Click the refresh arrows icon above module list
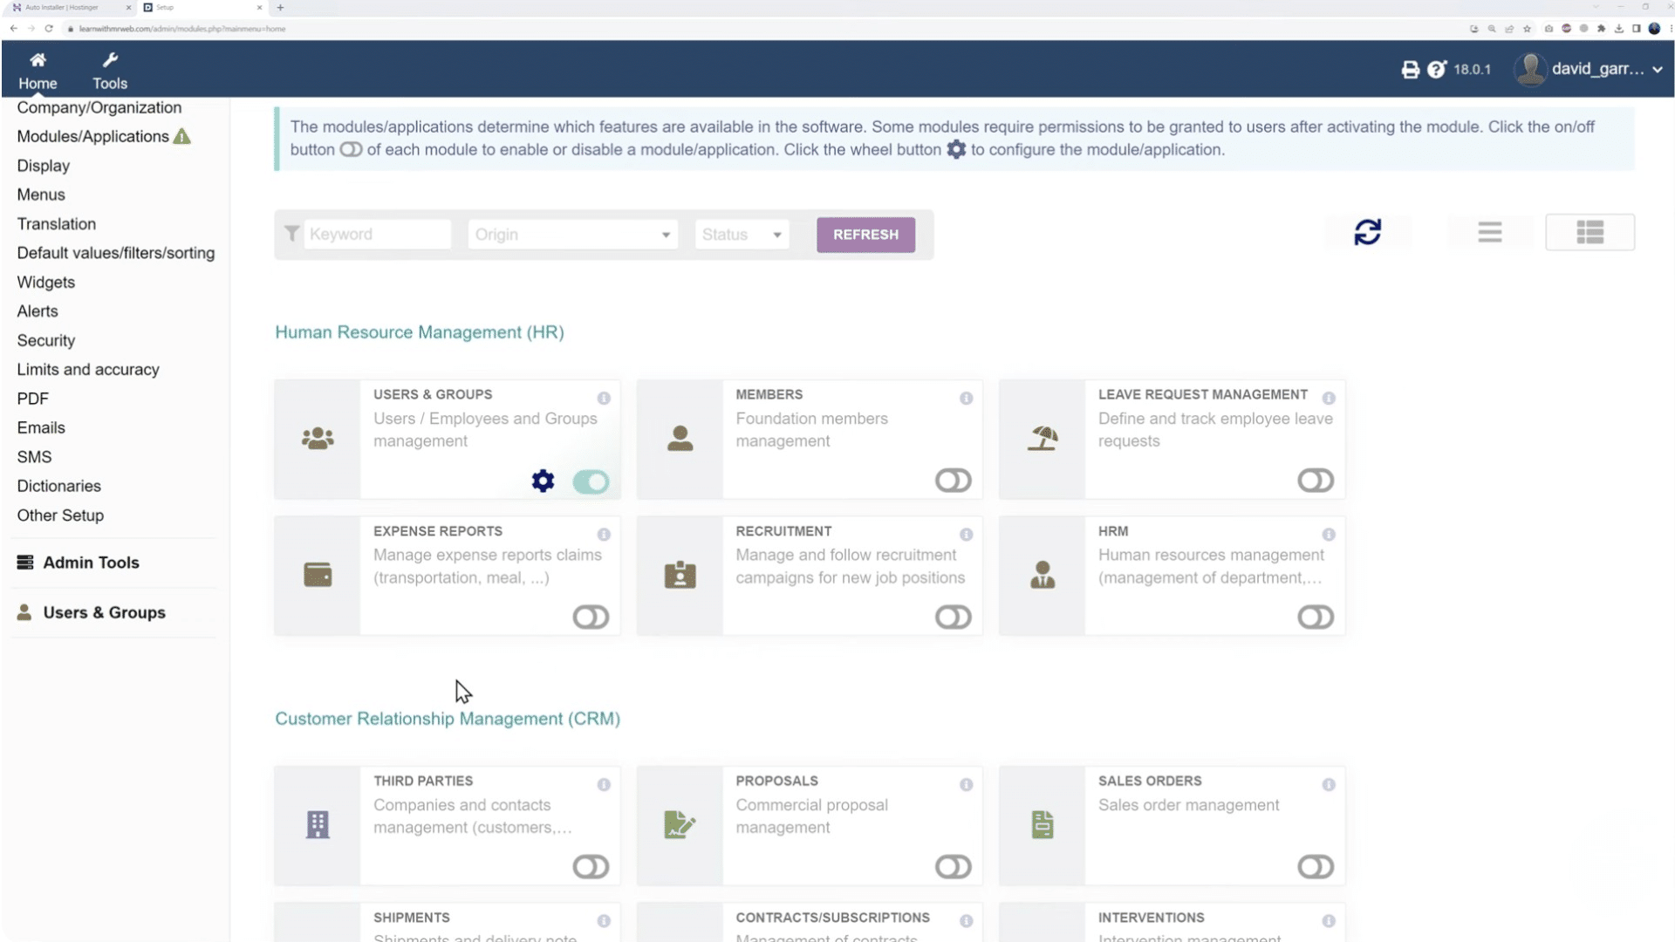The image size is (1675, 942). (1367, 232)
